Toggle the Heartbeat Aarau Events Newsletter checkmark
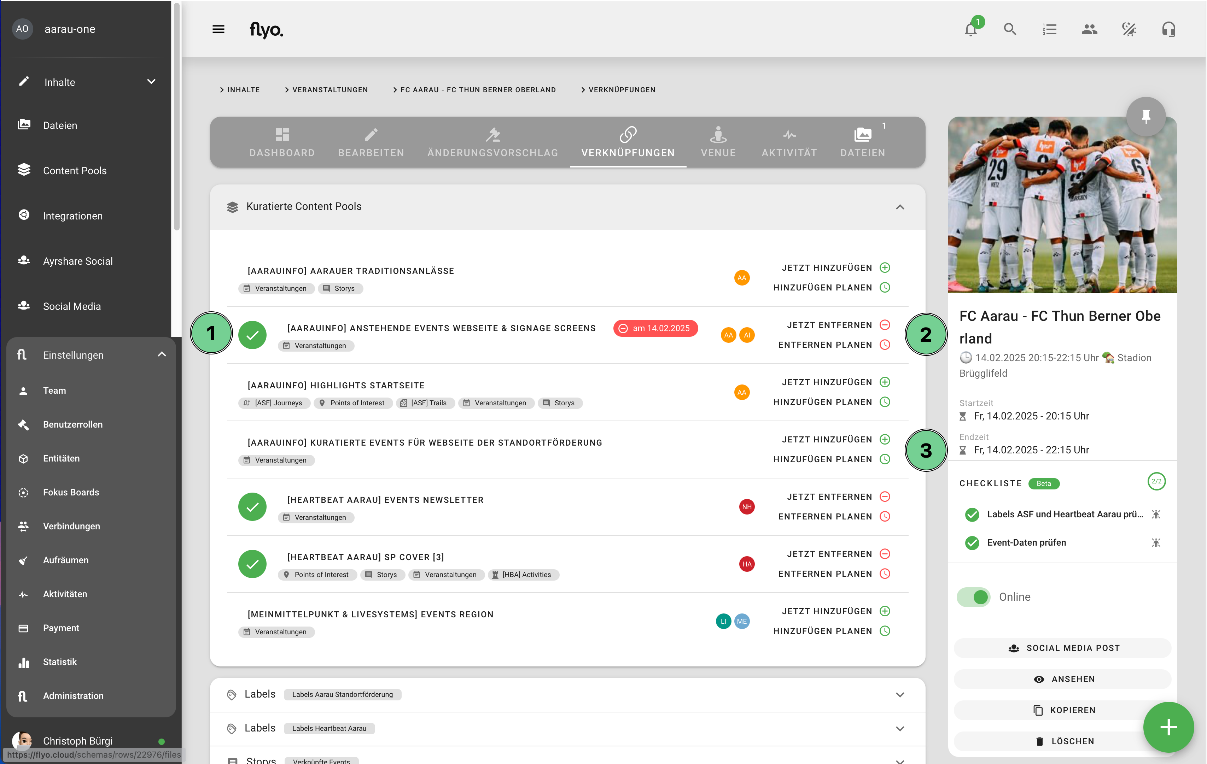1207x764 pixels. click(x=252, y=506)
